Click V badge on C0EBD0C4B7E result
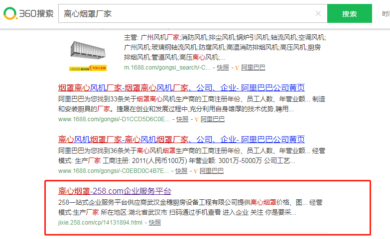 (195, 171)
